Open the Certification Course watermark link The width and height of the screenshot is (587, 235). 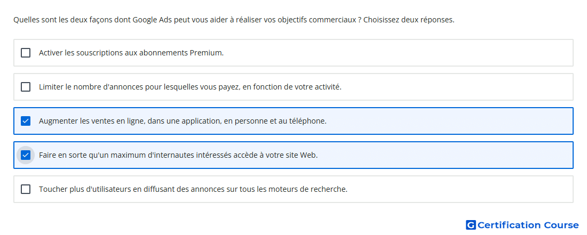522,225
